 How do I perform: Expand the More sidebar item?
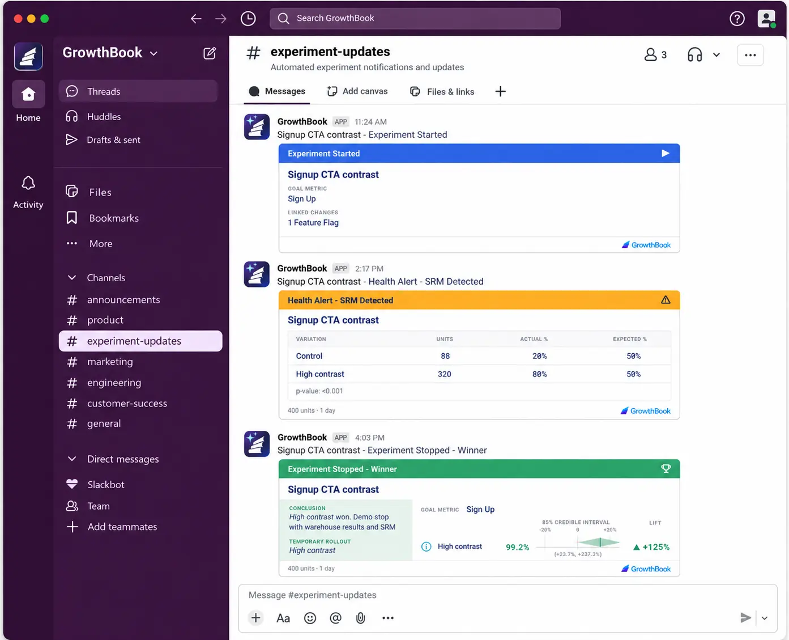pyautogui.click(x=89, y=244)
